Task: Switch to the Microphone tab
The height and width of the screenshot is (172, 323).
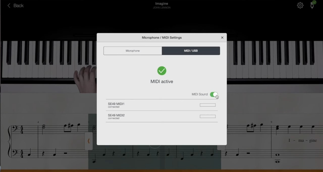Action: click(x=132, y=50)
